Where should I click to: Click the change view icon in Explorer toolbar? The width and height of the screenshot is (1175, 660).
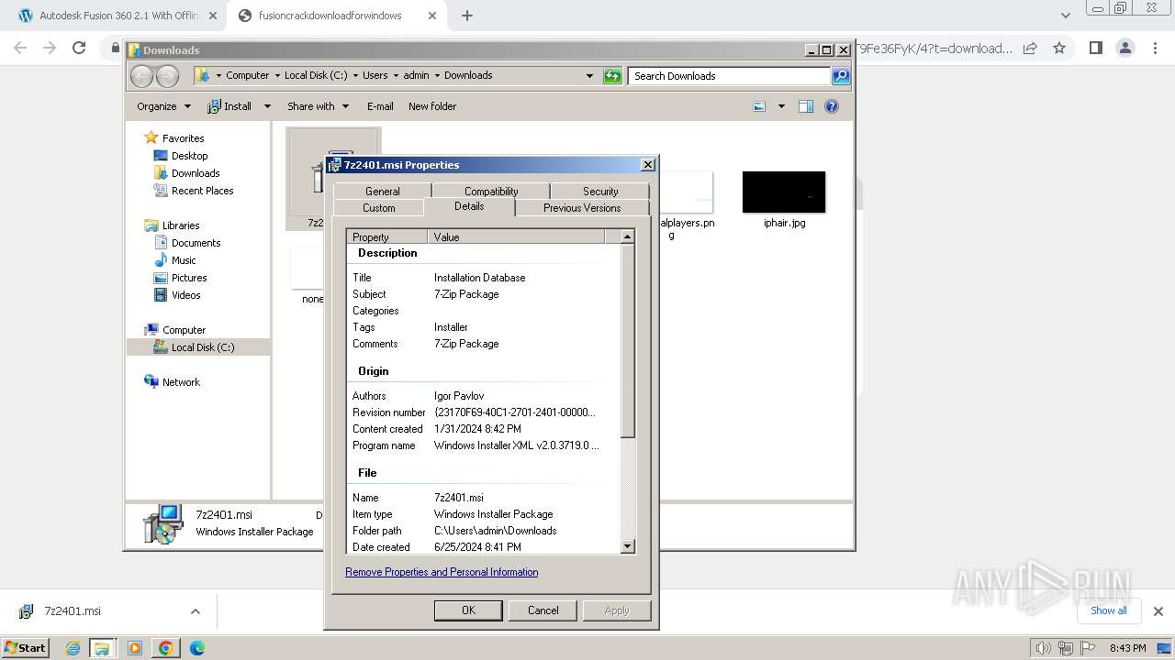pos(759,106)
